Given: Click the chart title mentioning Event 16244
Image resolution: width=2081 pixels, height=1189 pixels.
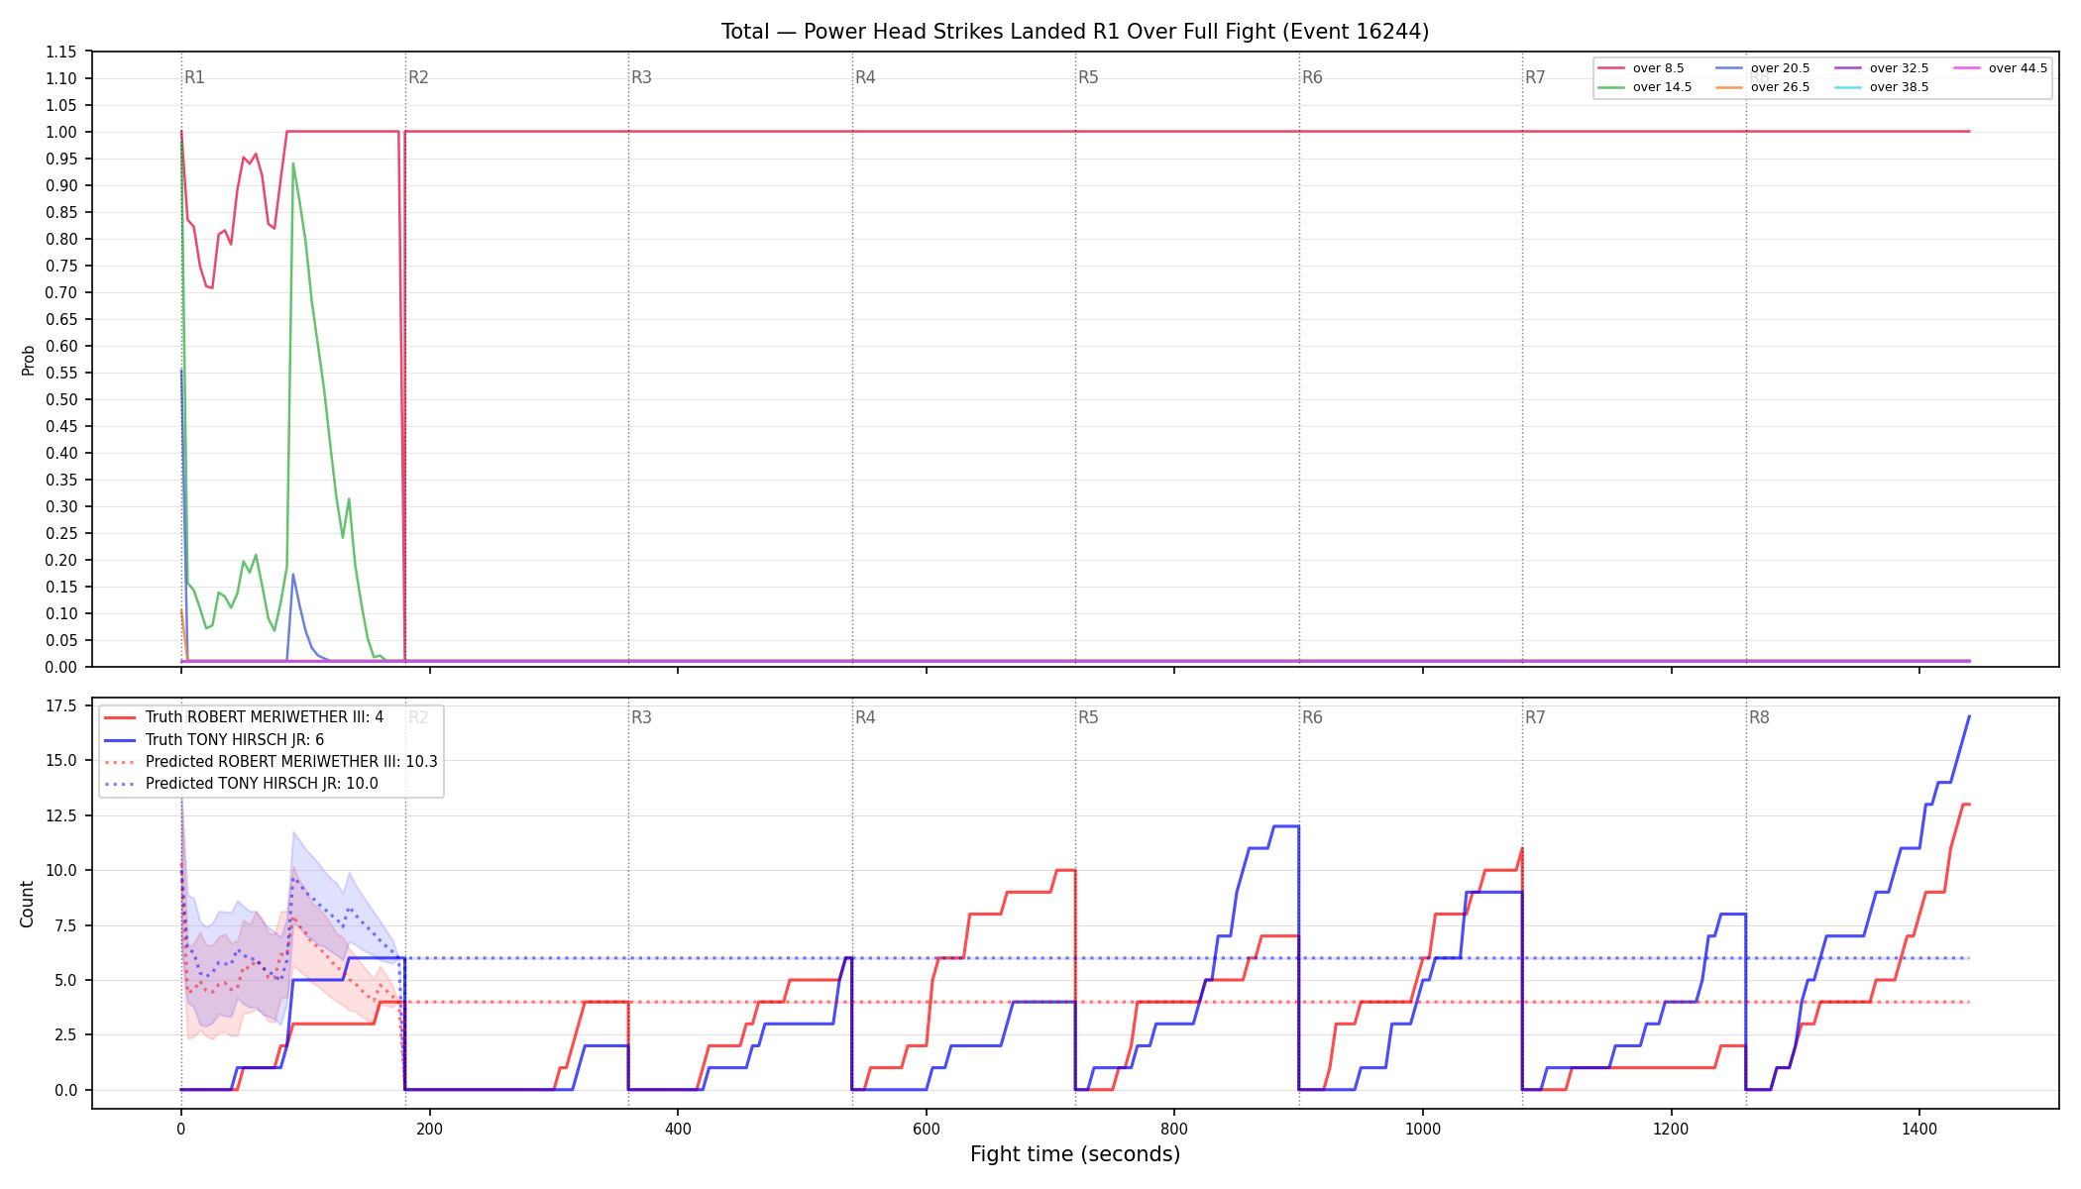Looking at the screenshot, I should (1075, 32).
